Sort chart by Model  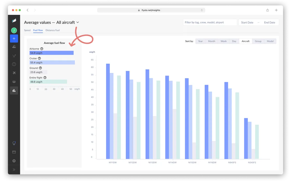(270, 41)
